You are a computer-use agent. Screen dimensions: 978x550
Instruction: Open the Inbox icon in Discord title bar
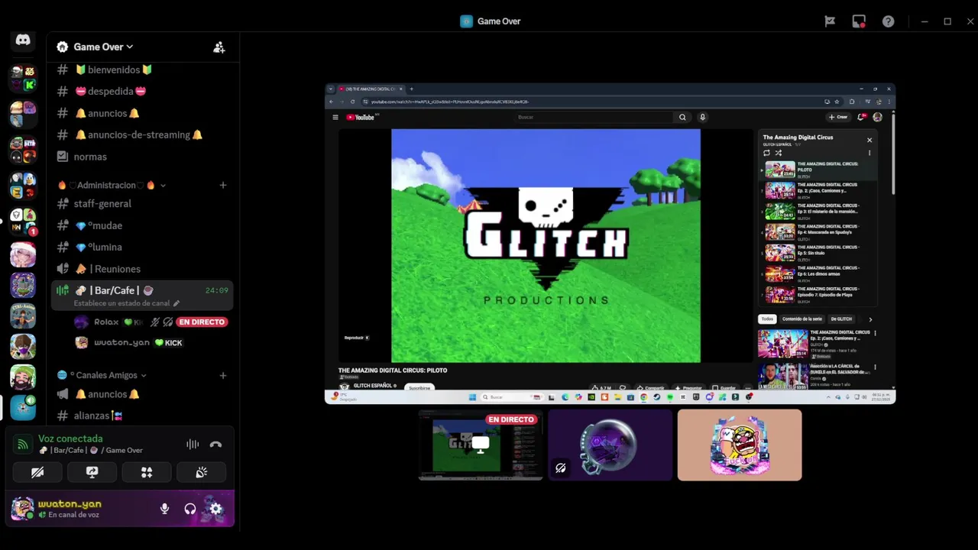(x=859, y=21)
